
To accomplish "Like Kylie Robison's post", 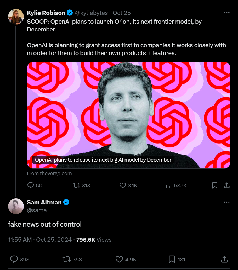I will tap(123, 185).
